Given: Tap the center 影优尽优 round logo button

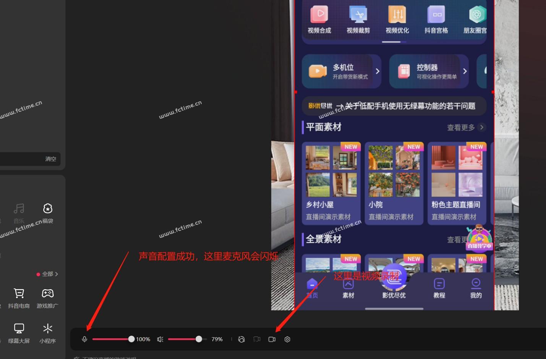Looking at the screenshot, I should 394,277.
